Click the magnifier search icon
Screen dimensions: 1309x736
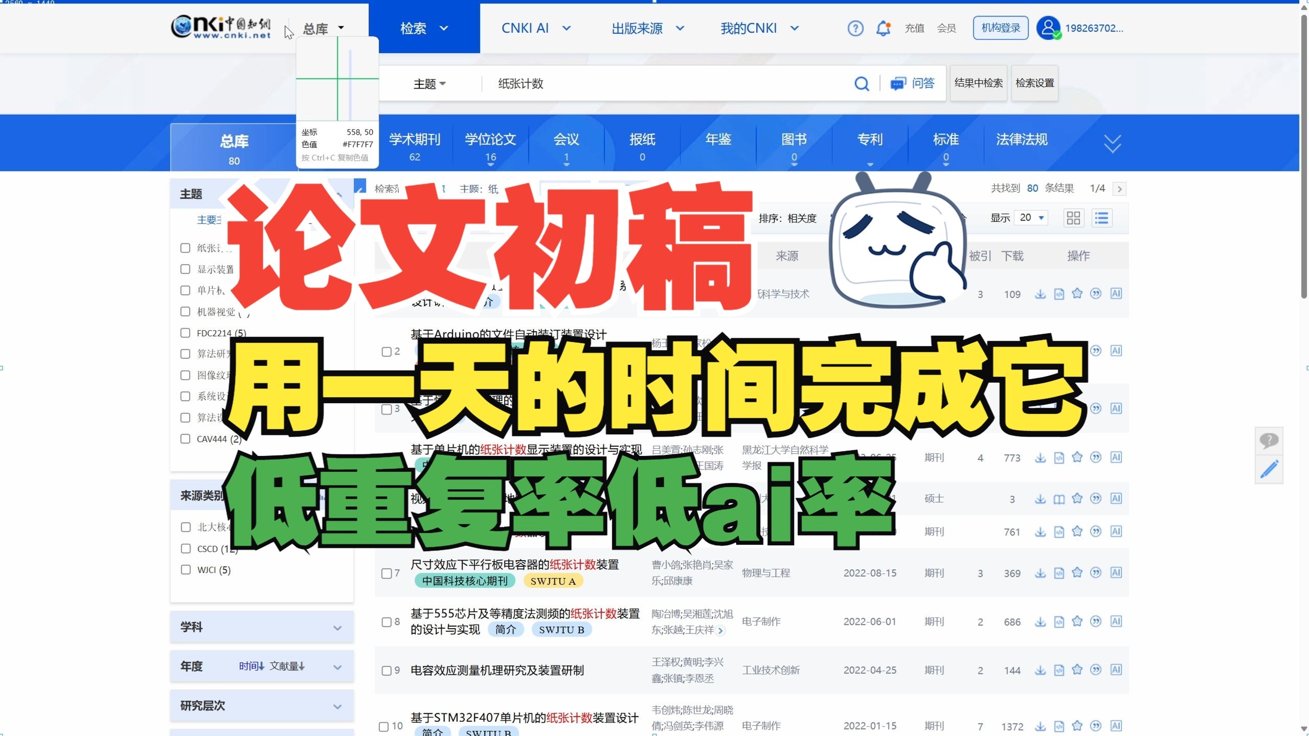[862, 83]
